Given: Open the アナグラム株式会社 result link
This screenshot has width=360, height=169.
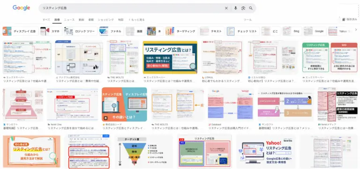Looking at the screenshot, I should coord(78,79).
